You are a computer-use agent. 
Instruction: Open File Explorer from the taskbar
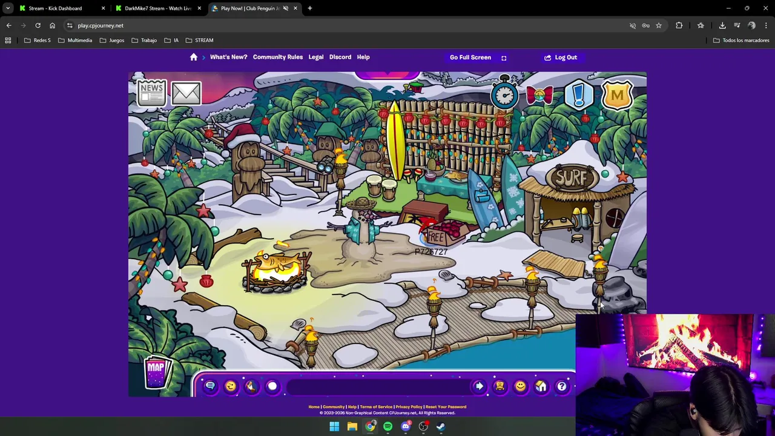tap(352, 426)
